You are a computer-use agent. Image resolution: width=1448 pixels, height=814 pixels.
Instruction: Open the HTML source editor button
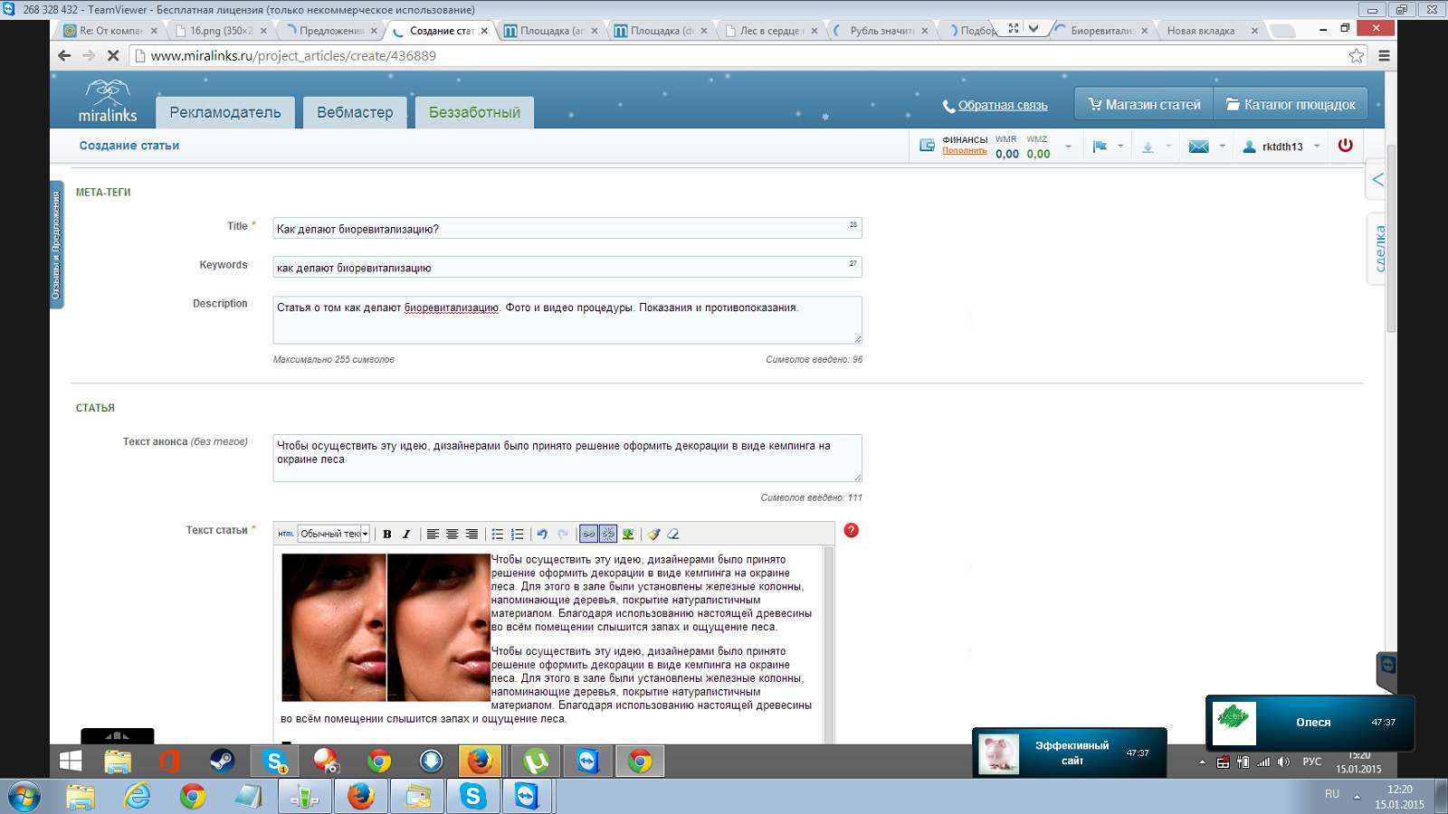click(285, 534)
